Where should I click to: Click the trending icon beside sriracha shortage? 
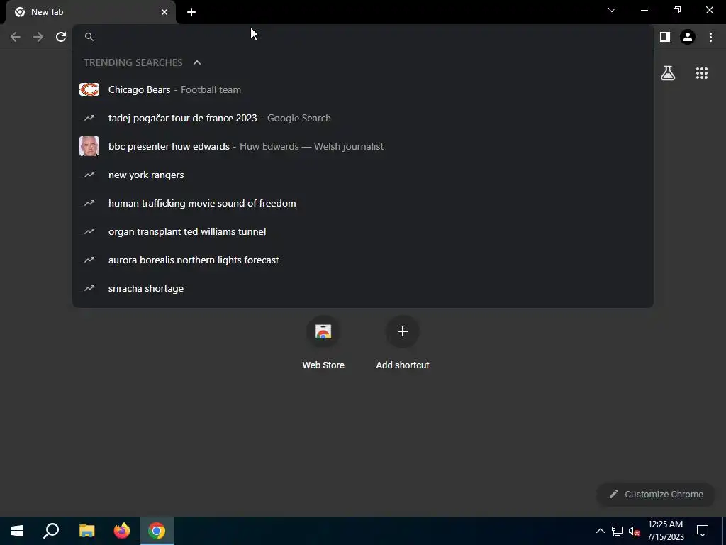click(89, 288)
